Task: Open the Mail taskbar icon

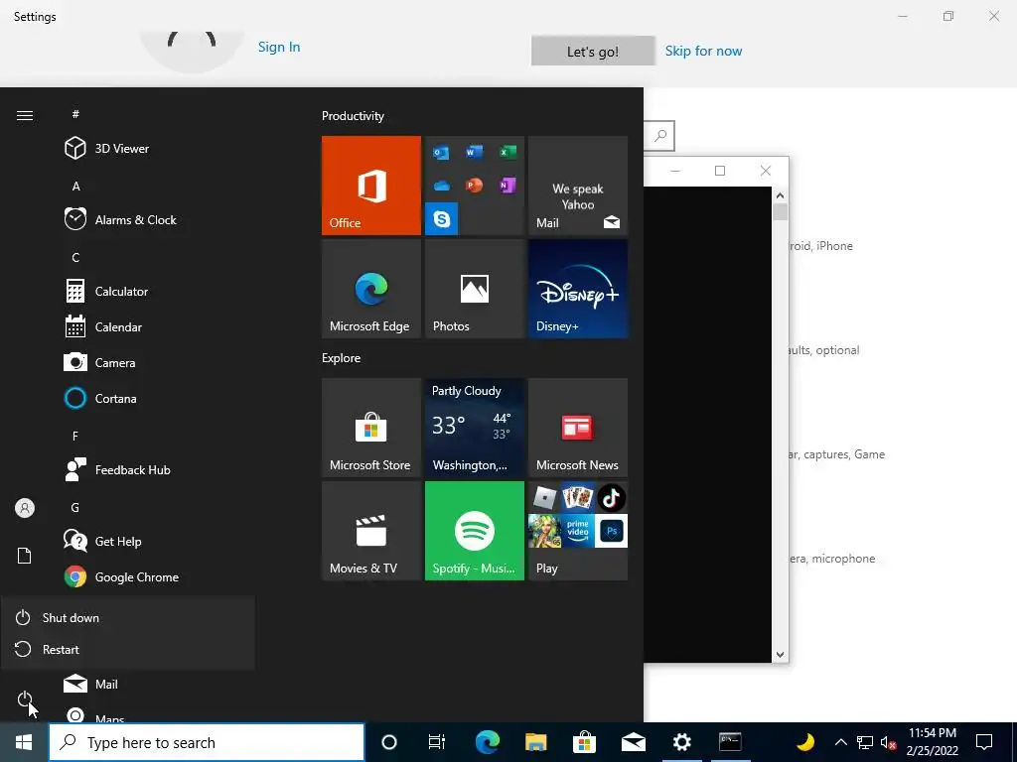Action: (633, 742)
